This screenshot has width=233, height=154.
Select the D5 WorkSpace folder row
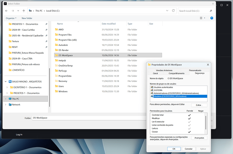[x=108, y=55]
